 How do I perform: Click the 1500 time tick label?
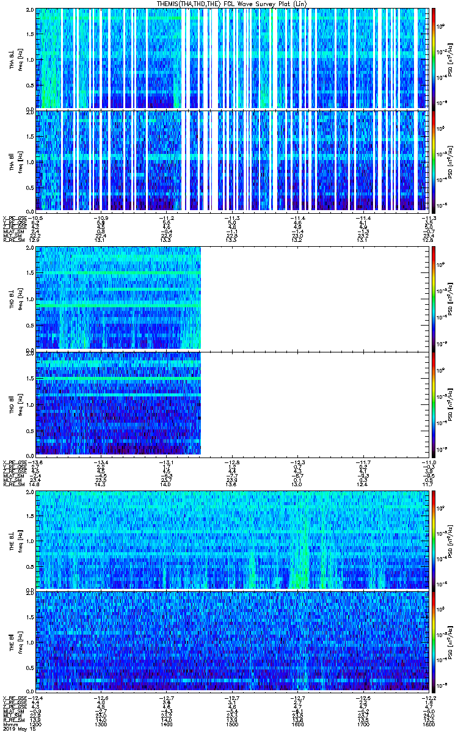click(232, 724)
